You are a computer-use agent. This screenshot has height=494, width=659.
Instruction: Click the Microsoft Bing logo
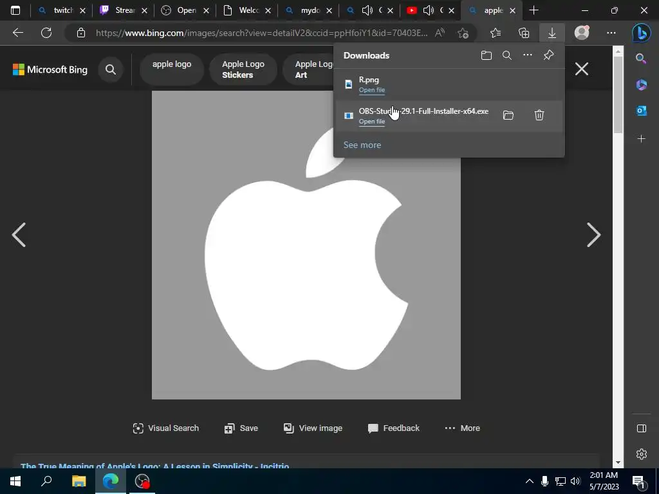pos(50,69)
